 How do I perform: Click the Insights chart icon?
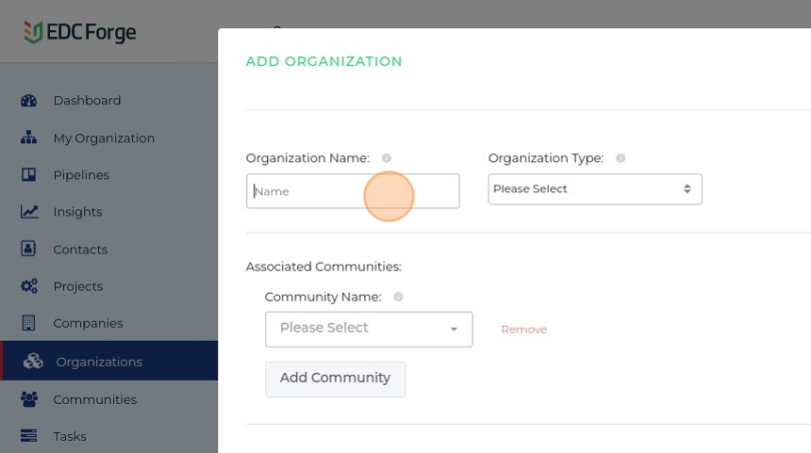[x=28, y=212]
